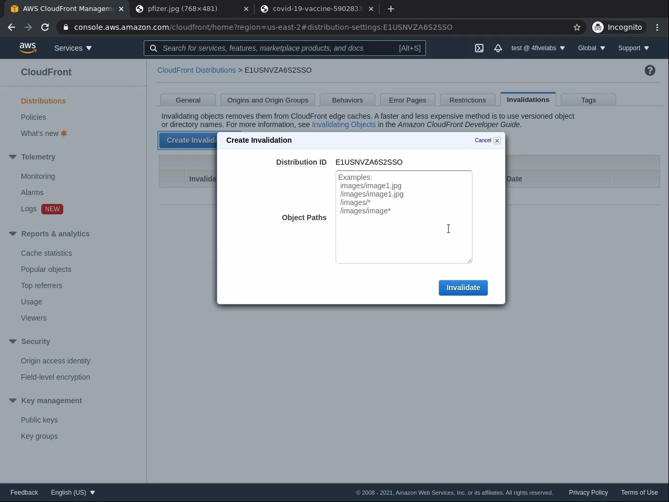Open the Invalidating Objects documentation link

344,124
